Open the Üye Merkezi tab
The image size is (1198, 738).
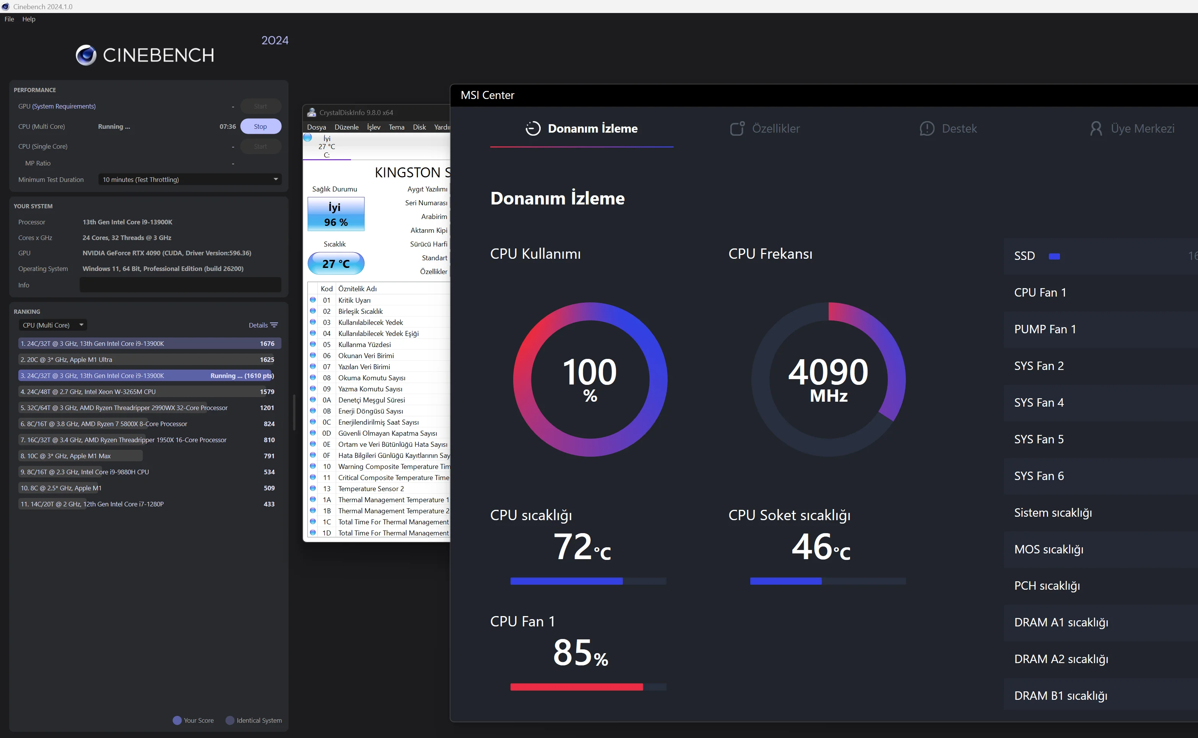pyautogui.click(x=1132, y=128)
